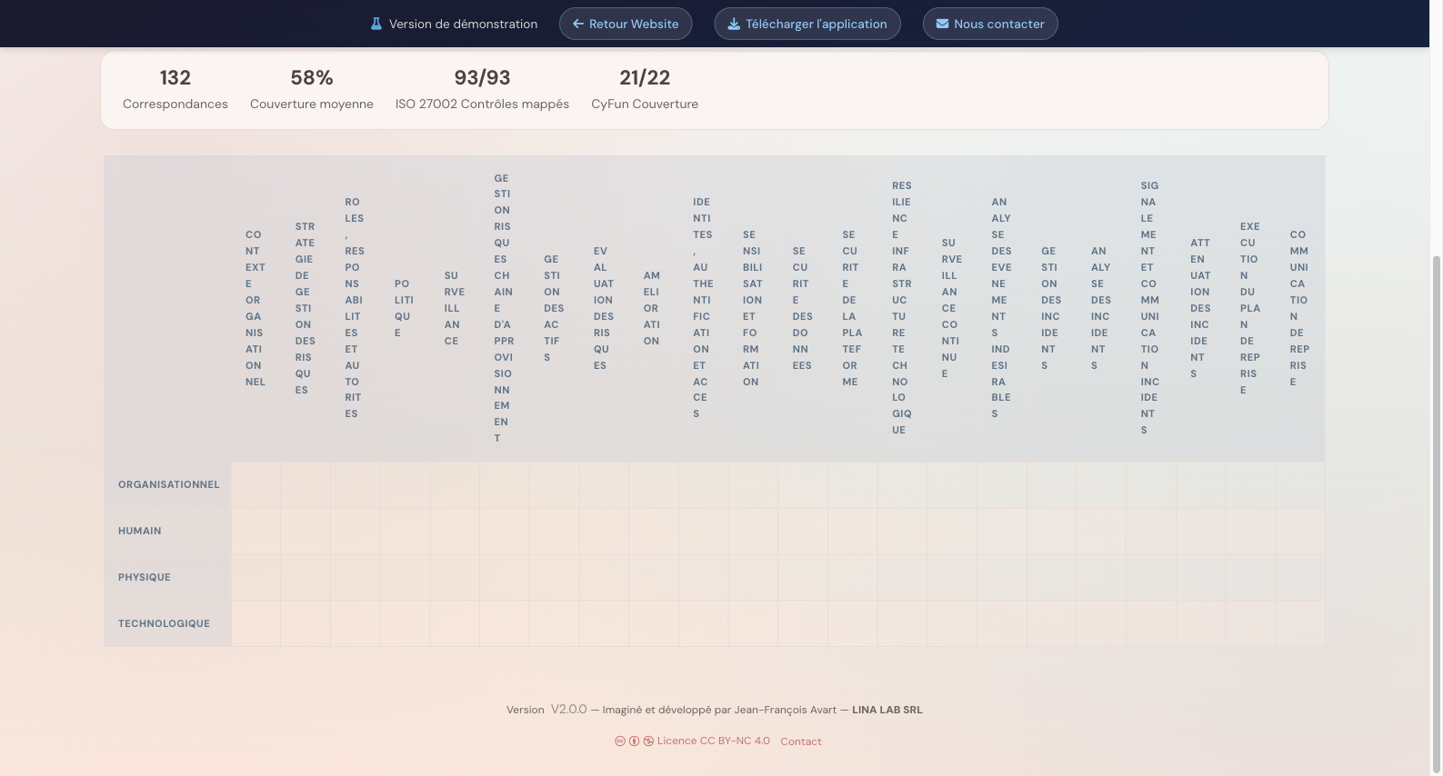Click the CONTEXTE ORGANISATIONNEL column header

(256, 309)
